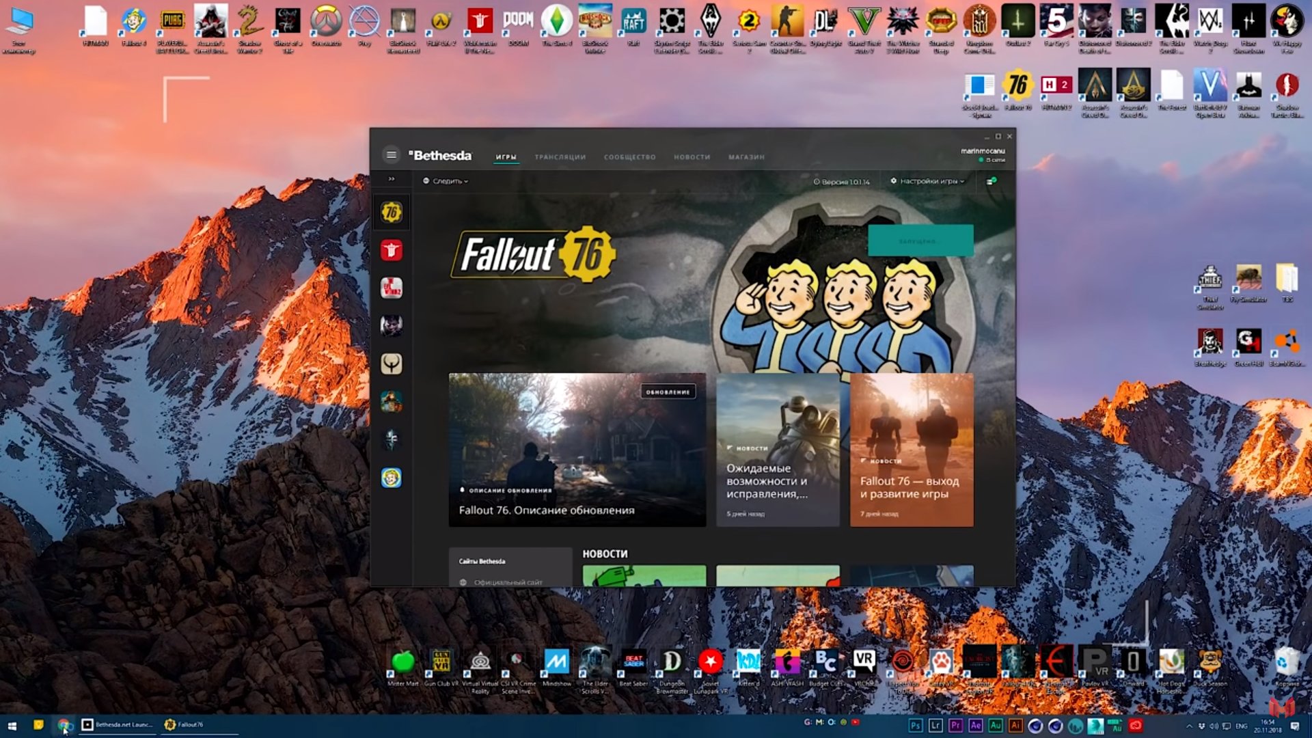Open Counter-Strike Global Offensive shortcut

pos(787,29)
